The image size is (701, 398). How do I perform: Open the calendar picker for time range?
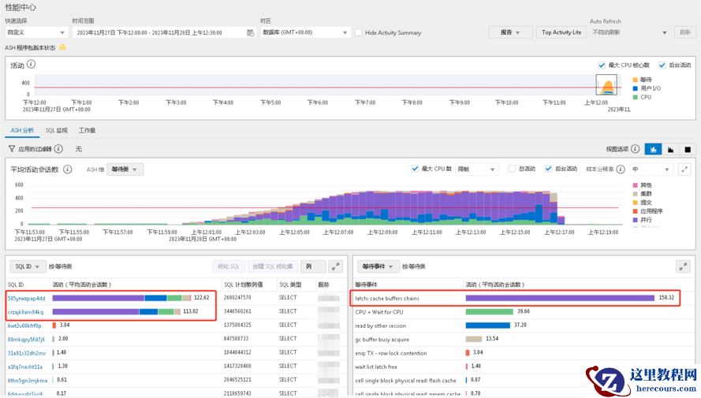point(251,33)
